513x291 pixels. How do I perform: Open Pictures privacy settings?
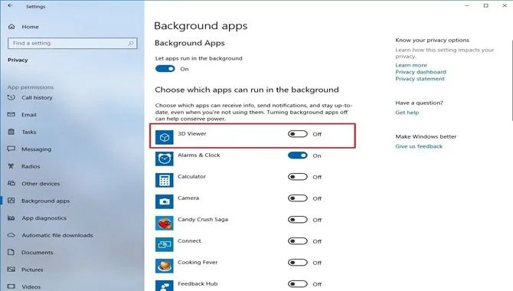coord(32,270)
